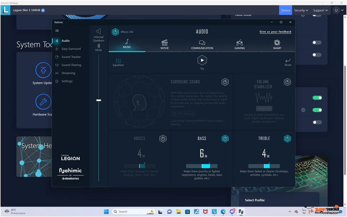Expand the Support menu in Lenovo Vantage
This screenshot has height=217, width=347.
321,10
